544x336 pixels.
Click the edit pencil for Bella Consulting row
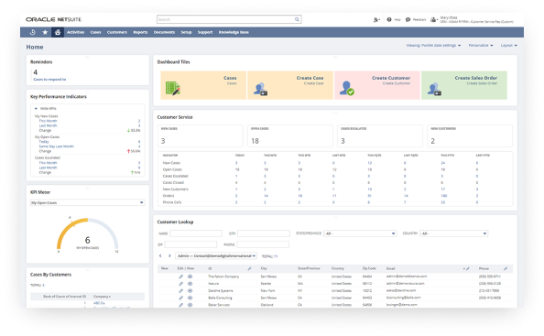point(180,298)
